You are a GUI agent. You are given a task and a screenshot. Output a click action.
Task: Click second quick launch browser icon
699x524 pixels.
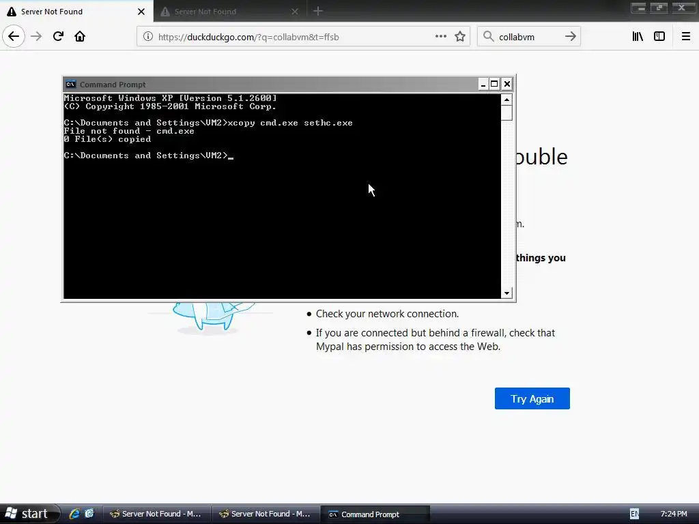coord(89,514)
